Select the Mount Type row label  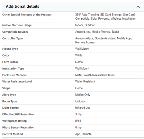10,49
